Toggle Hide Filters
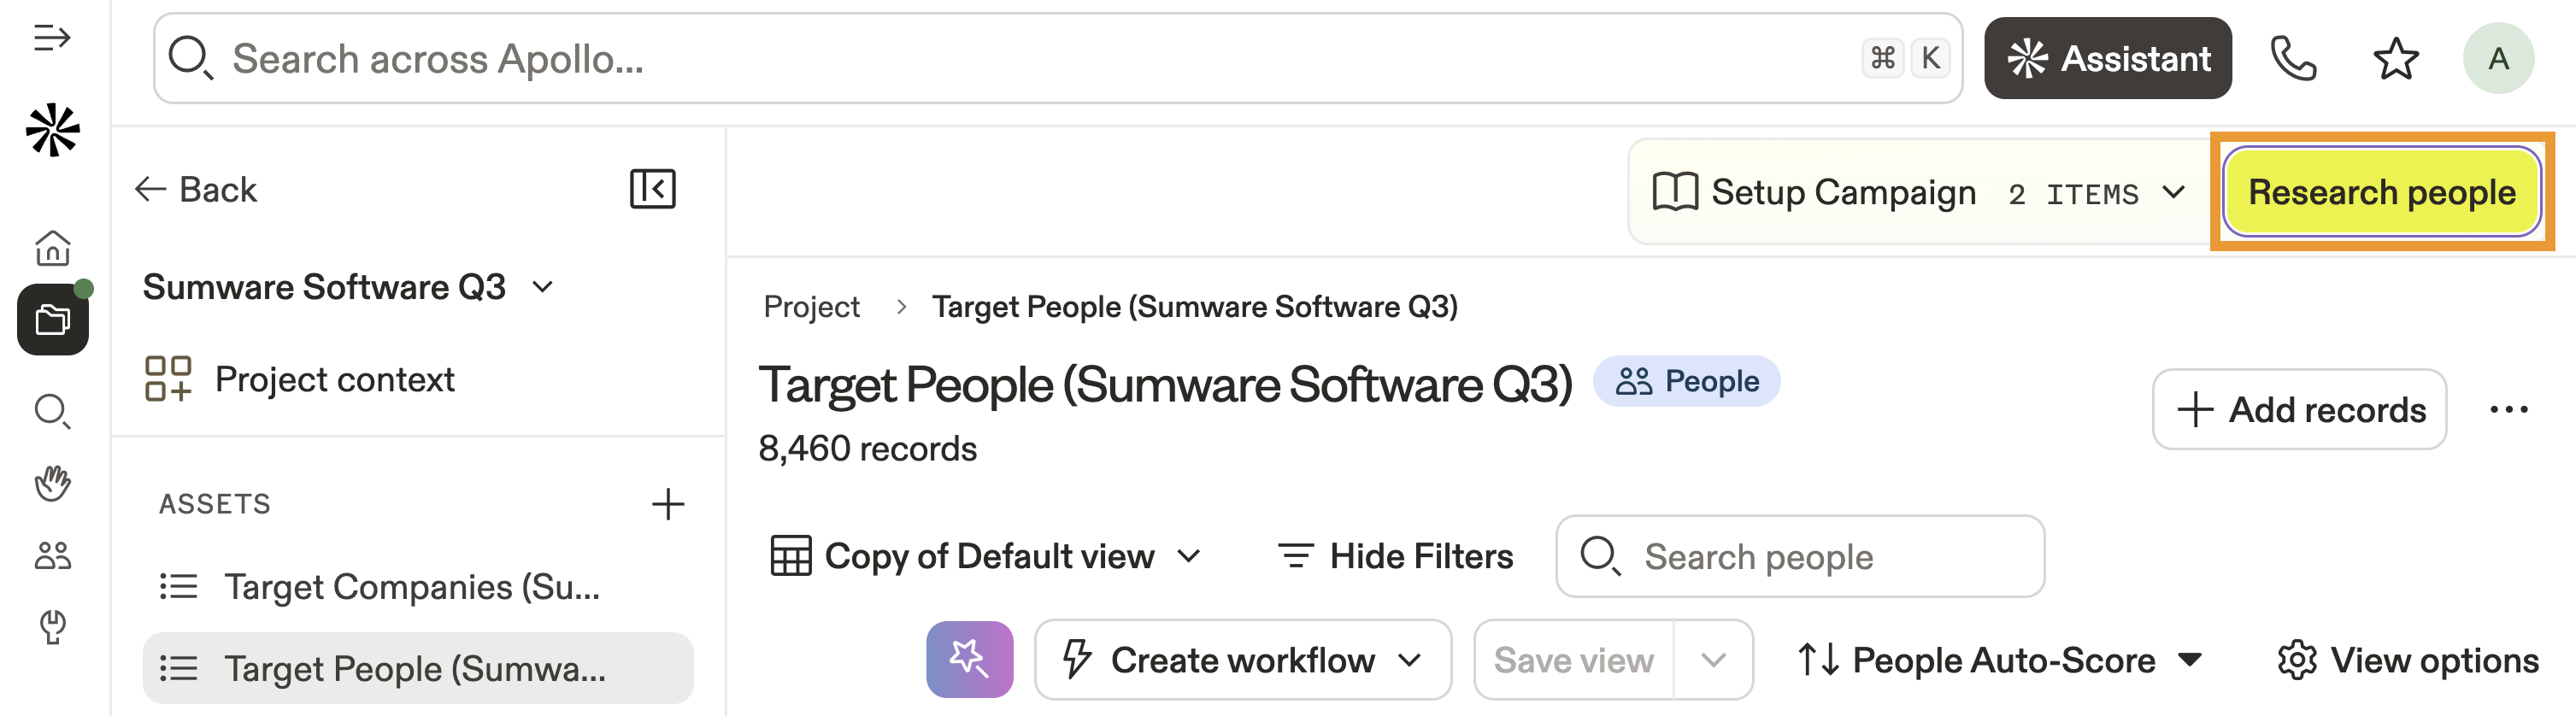This screenshot has height=716, width=2576. pyautogui.click(x=1395, y=556)
